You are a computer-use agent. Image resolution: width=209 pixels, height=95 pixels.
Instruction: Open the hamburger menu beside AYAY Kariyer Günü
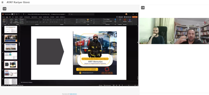click(x=2, y=2)
